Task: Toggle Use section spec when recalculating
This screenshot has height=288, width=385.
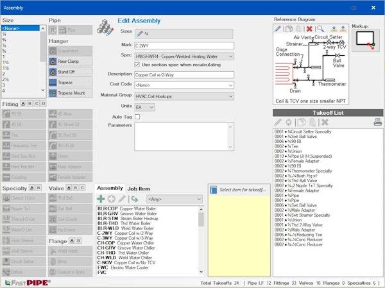Action: tap(137, 65)
